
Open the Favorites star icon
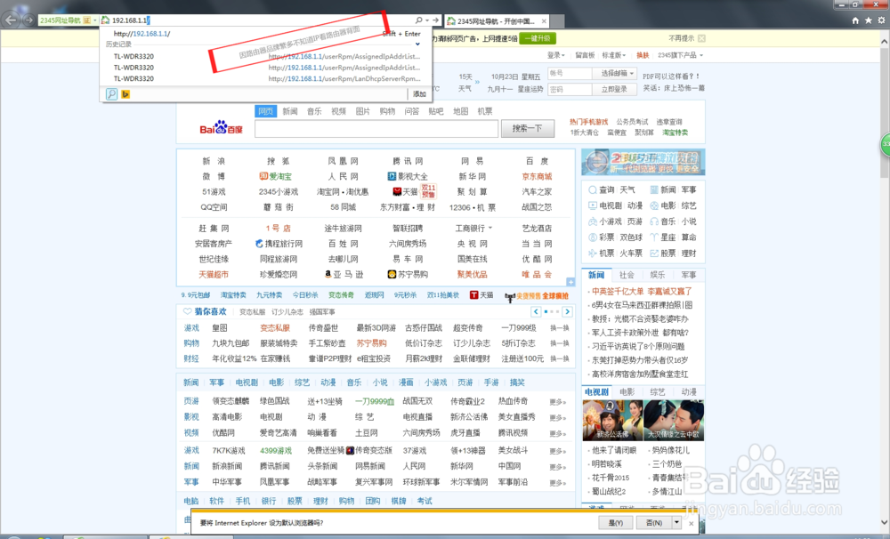pos(869,20)
